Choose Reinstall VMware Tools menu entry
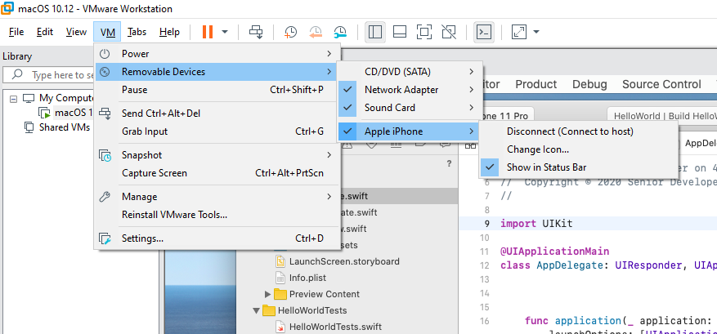 coord(217,215)
